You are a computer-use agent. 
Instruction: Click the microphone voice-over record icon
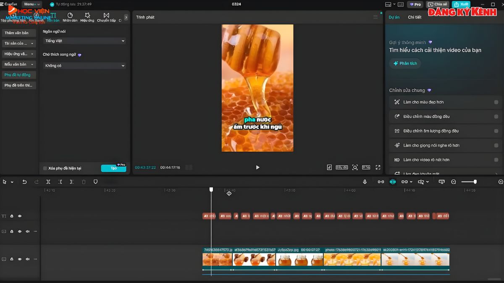click(365, 182)
